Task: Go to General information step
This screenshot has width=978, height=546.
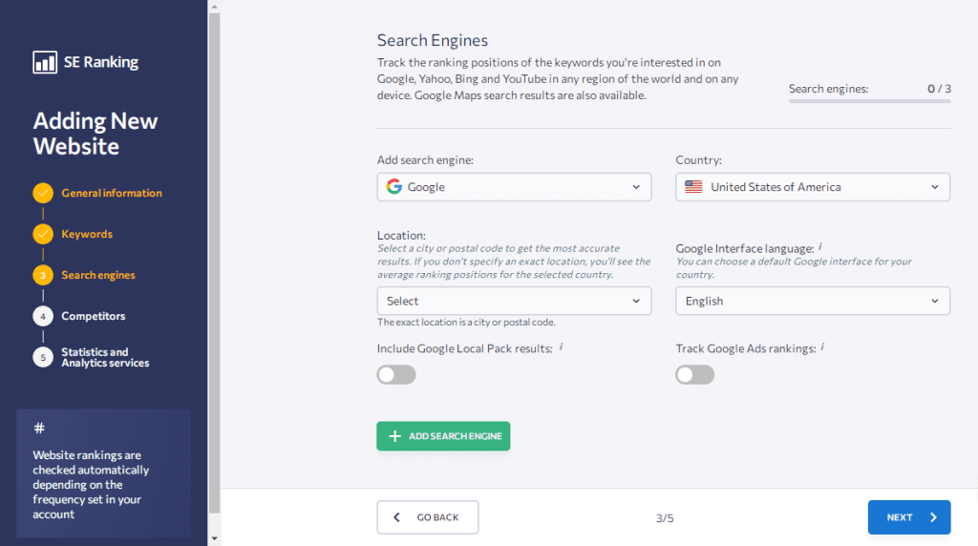Action: pos(112,193)
